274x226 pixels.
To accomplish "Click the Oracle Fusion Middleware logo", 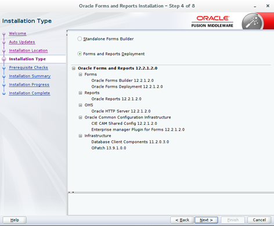I will point(212,21).
